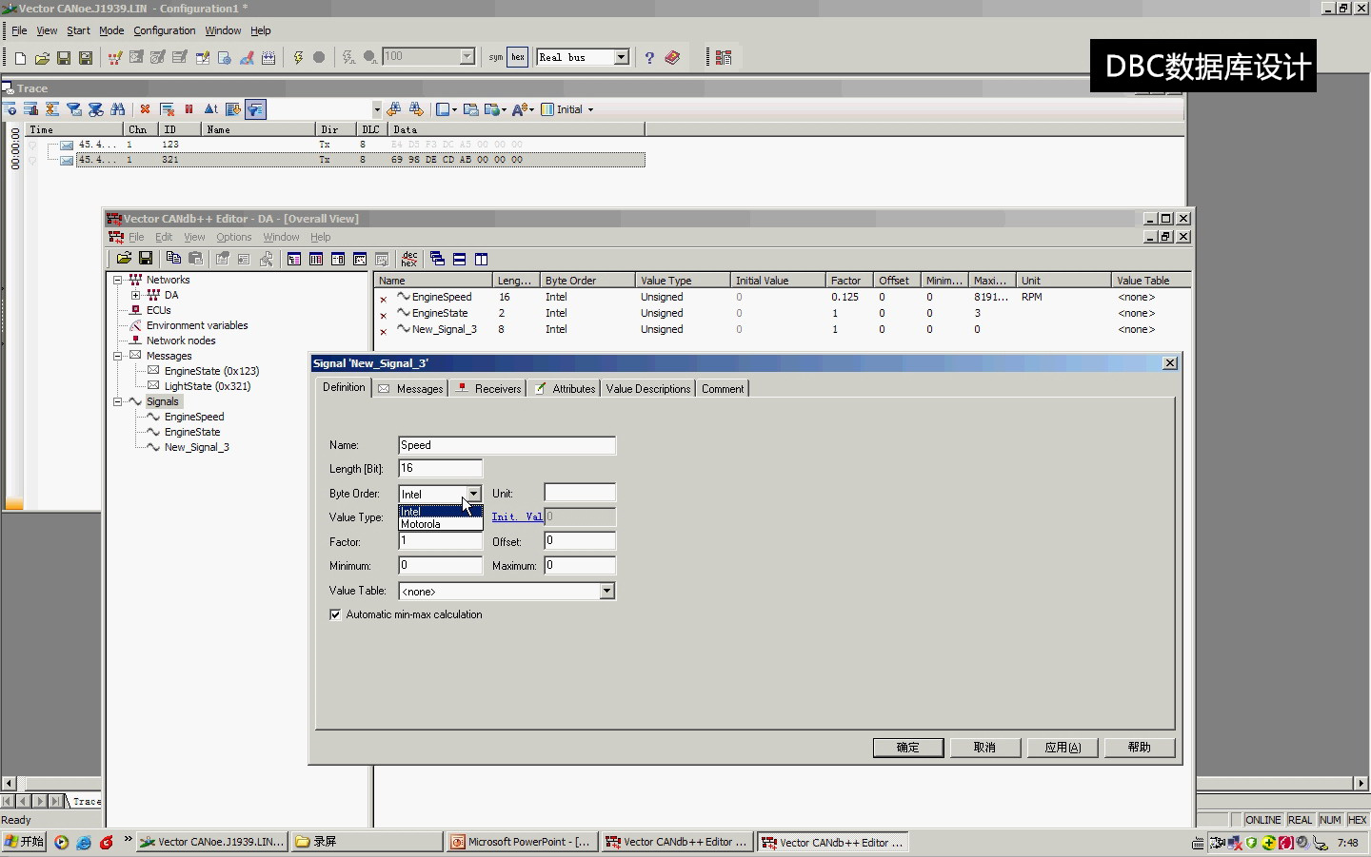Open the Value Table dropdown
Viewport: 1371px width, 857px height.
(606, 591)
